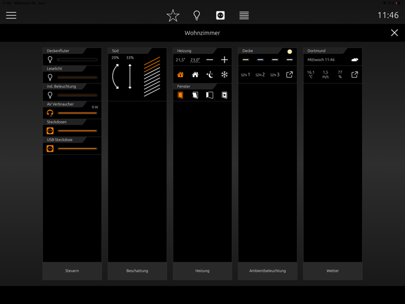The height and width of the screenshot is (304, 405).
Task: Open Dortmund weather details link icon
Action: [x=355, y=75]
